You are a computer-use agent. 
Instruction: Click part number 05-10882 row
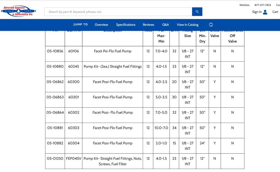tap(55, 143)
